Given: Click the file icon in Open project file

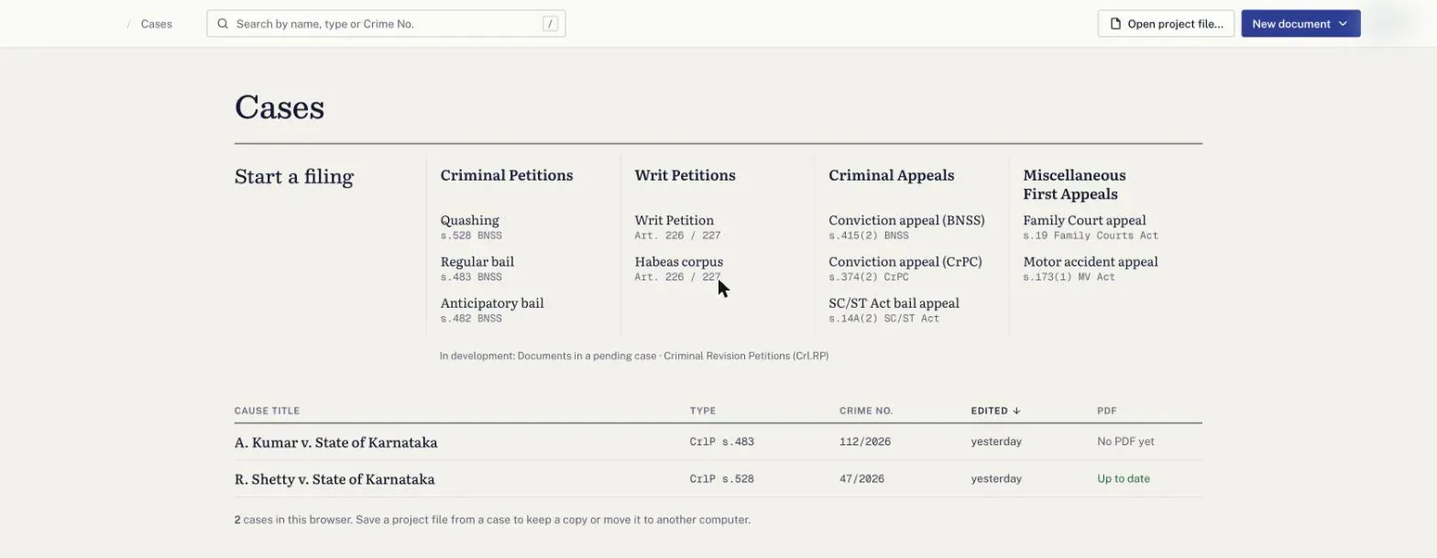Looking at the screenshot, I should coord(1115,24).
